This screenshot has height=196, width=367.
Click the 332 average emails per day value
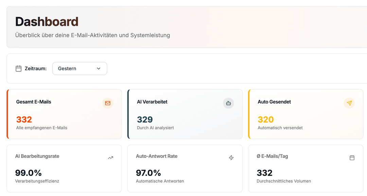(265, 173)
